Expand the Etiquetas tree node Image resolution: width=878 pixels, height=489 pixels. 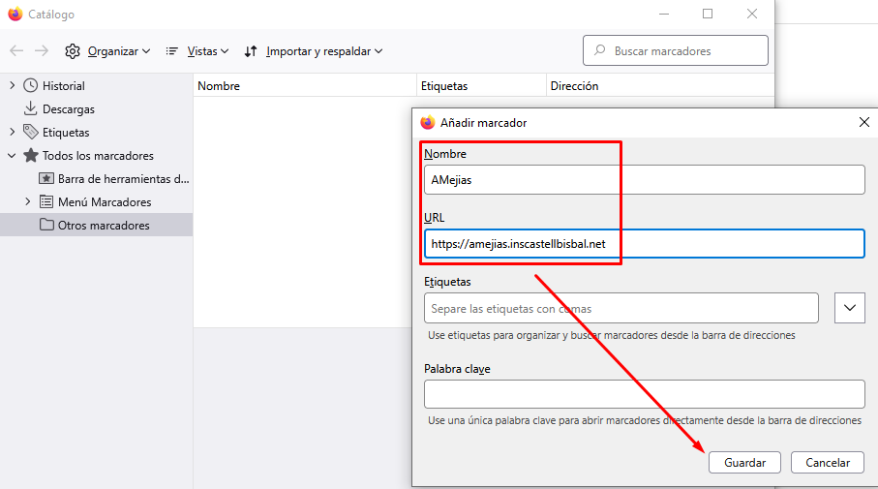[x=12, y=133]
